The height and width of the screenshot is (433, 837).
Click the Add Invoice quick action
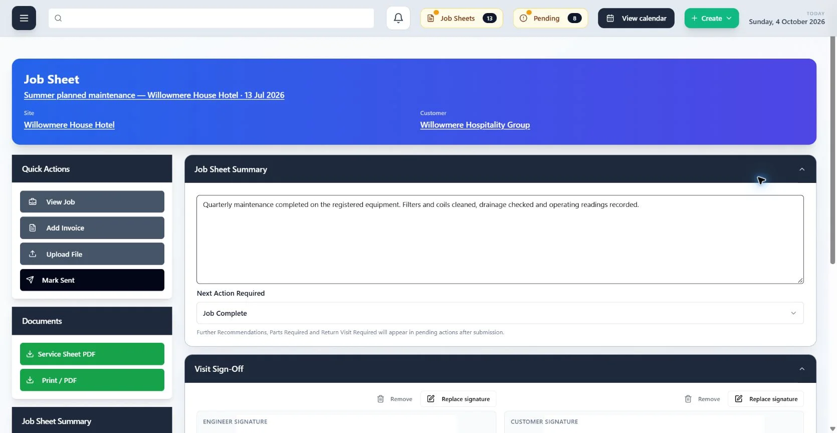(92, 228)
